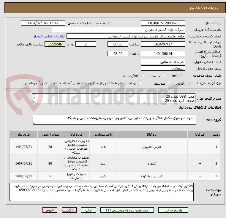Click the توضیحات خریدار text area
Image resolution: width=226 pixels, height=218 pixels.
coord(101,192)
